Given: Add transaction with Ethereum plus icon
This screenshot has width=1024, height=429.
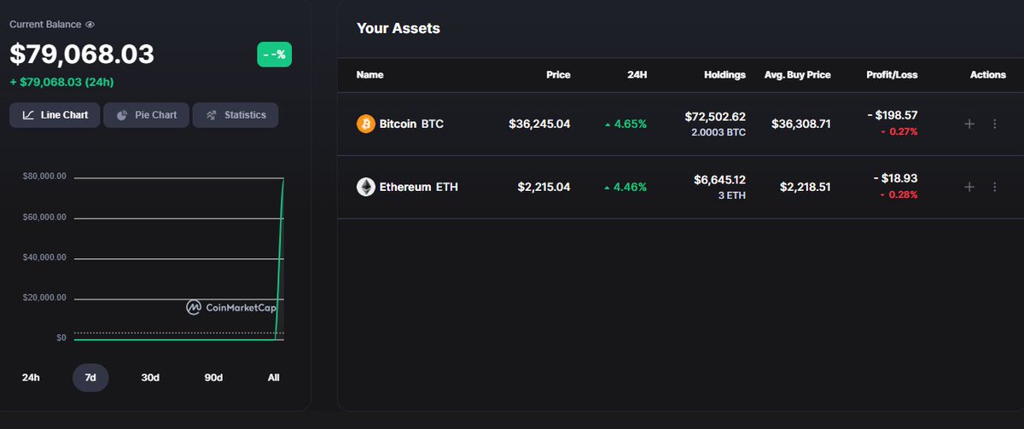Looking at the screenshot, I should pos(969,187).
